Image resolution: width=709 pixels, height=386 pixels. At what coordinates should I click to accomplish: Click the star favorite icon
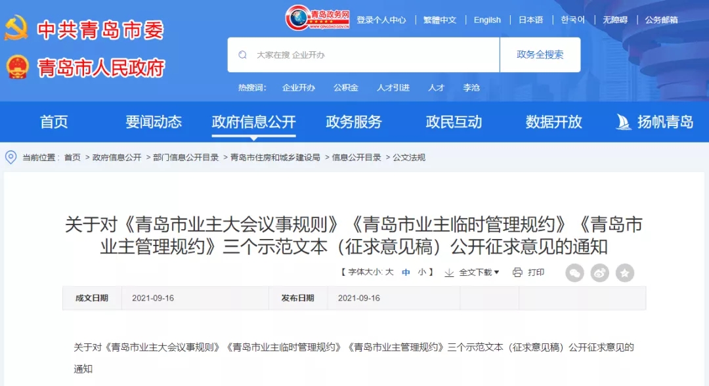pos(624,273)
